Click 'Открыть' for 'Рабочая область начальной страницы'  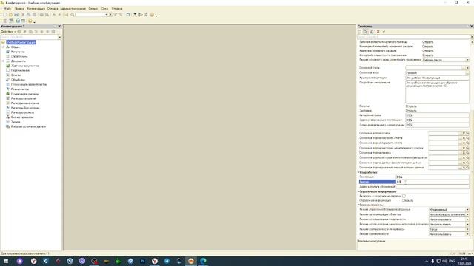pyautogui.click(x=428, y=42)
